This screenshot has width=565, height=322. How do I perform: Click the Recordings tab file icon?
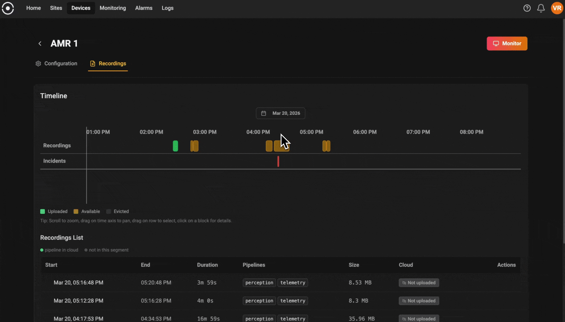coord(93,64)
